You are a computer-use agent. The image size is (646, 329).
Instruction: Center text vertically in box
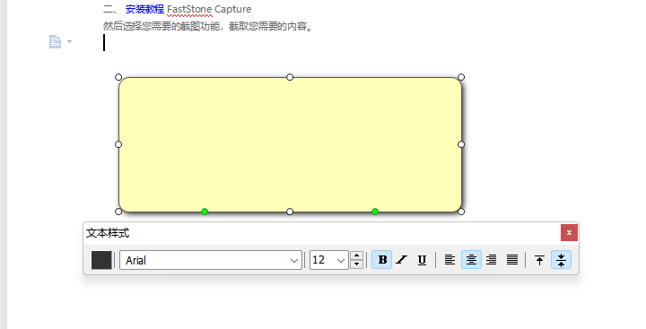tap(561, 260)
